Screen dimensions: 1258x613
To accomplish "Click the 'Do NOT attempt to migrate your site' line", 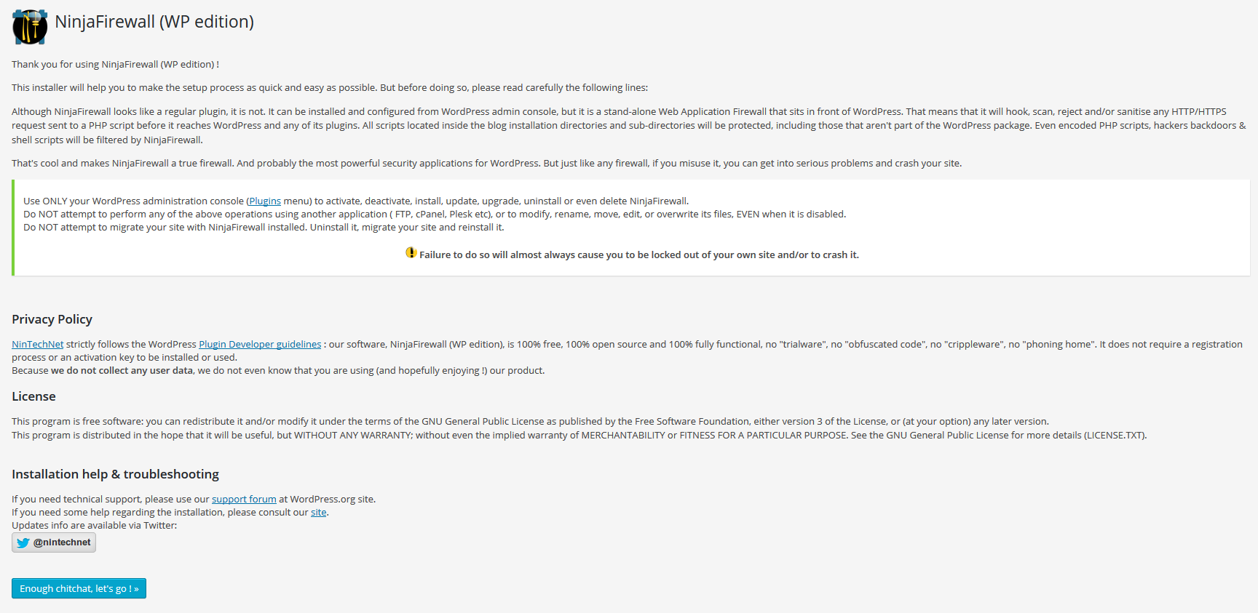I will click(x=264, y=227).
